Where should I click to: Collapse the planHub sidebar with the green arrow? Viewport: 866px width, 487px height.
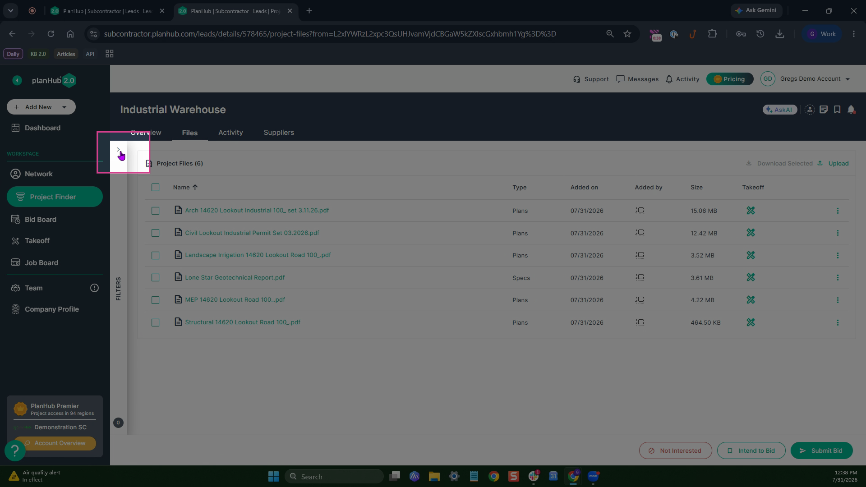click(x=17, y=80)
